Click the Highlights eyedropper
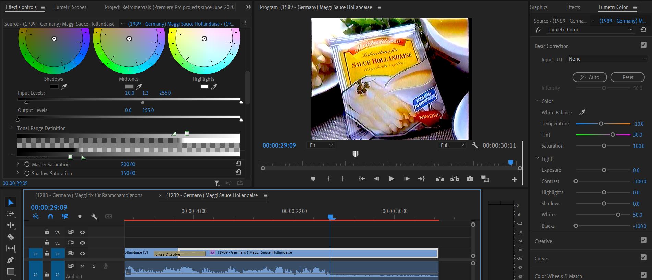This screenshot has height=280, width=652. click(214, 87)
